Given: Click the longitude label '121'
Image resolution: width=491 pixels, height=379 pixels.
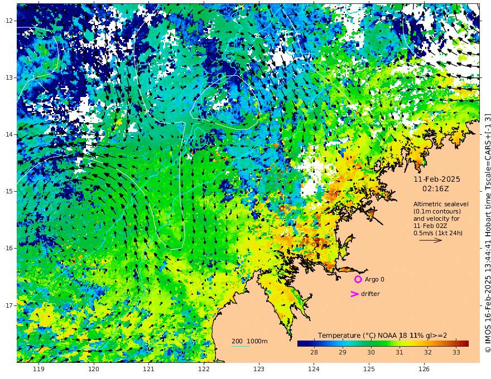Looking at the screenshot, I should pos(149,370).
